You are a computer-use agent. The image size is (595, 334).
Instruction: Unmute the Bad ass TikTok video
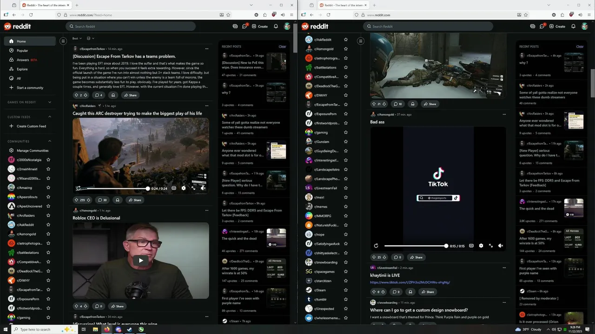[x=501, y=246]
